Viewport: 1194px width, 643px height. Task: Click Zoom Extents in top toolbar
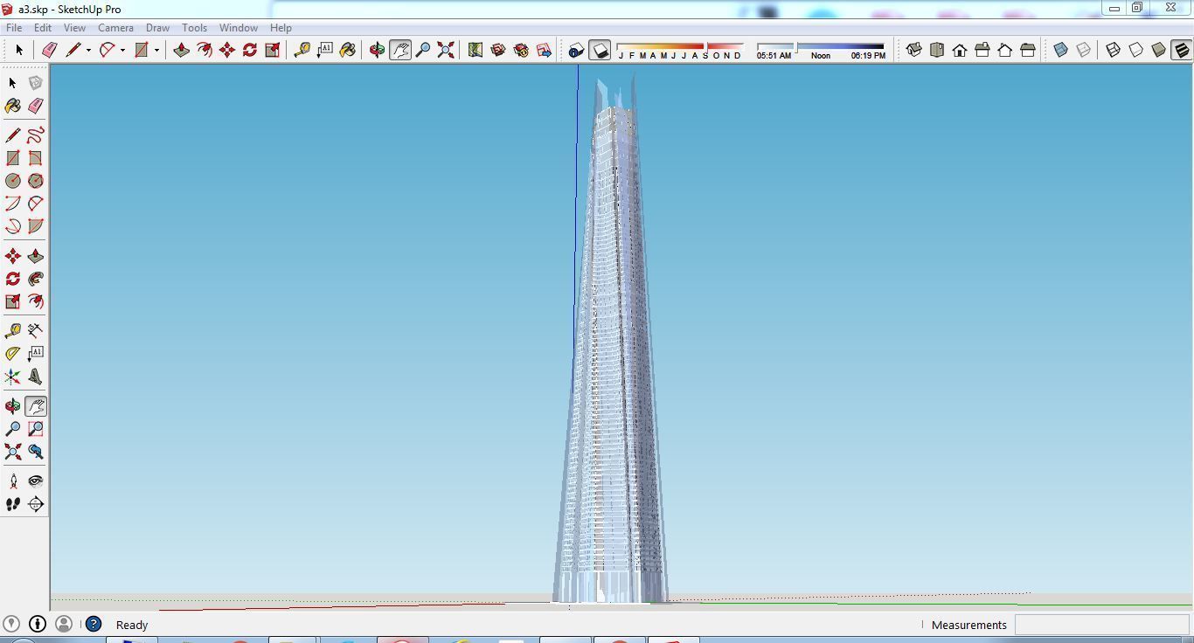coord(445,51)
